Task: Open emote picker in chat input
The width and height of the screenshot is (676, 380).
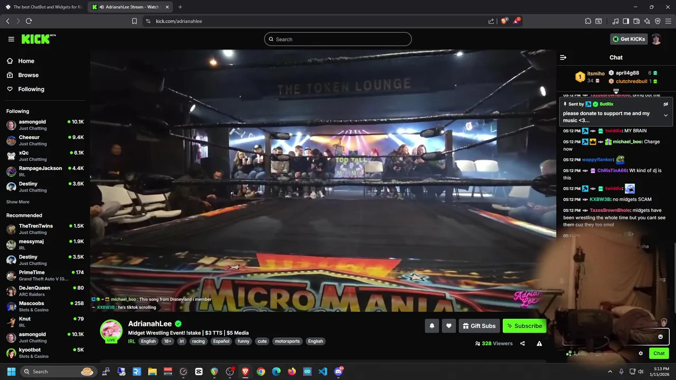Action: 660,337
